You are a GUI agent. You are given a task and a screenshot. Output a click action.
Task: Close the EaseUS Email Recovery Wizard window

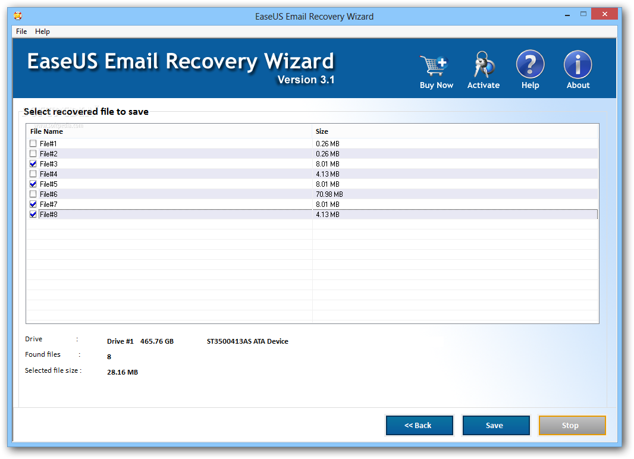click(604, 14)
